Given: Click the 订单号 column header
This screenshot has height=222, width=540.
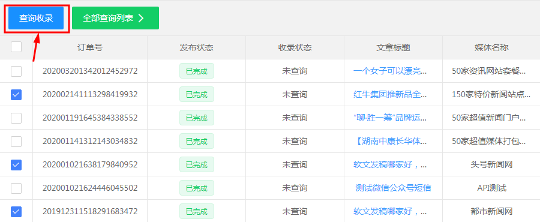Looking at the screenshot, I should [90, 47].
